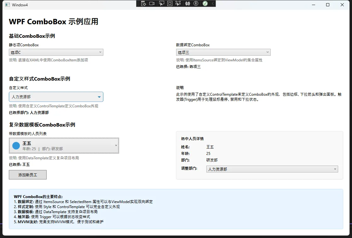Click the Window4 title bar app icon
Screen dimensions: 352x238
tap(7, 5)
